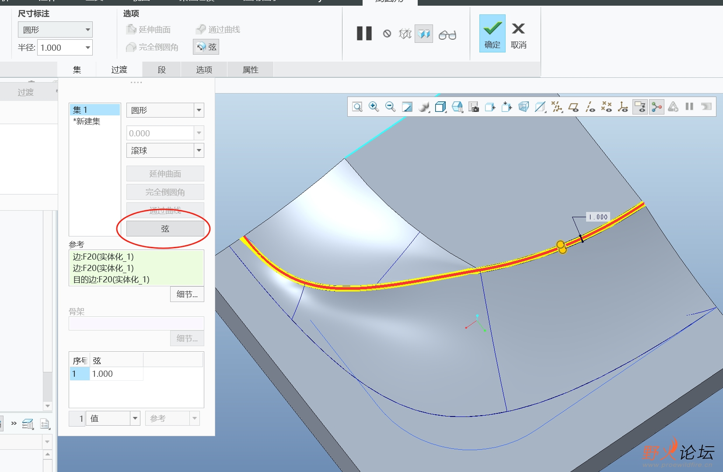Viewport: 723px width, 472px height.
Task: Click the 1.000 dimension label in viewport
Action: click(598, 217)
